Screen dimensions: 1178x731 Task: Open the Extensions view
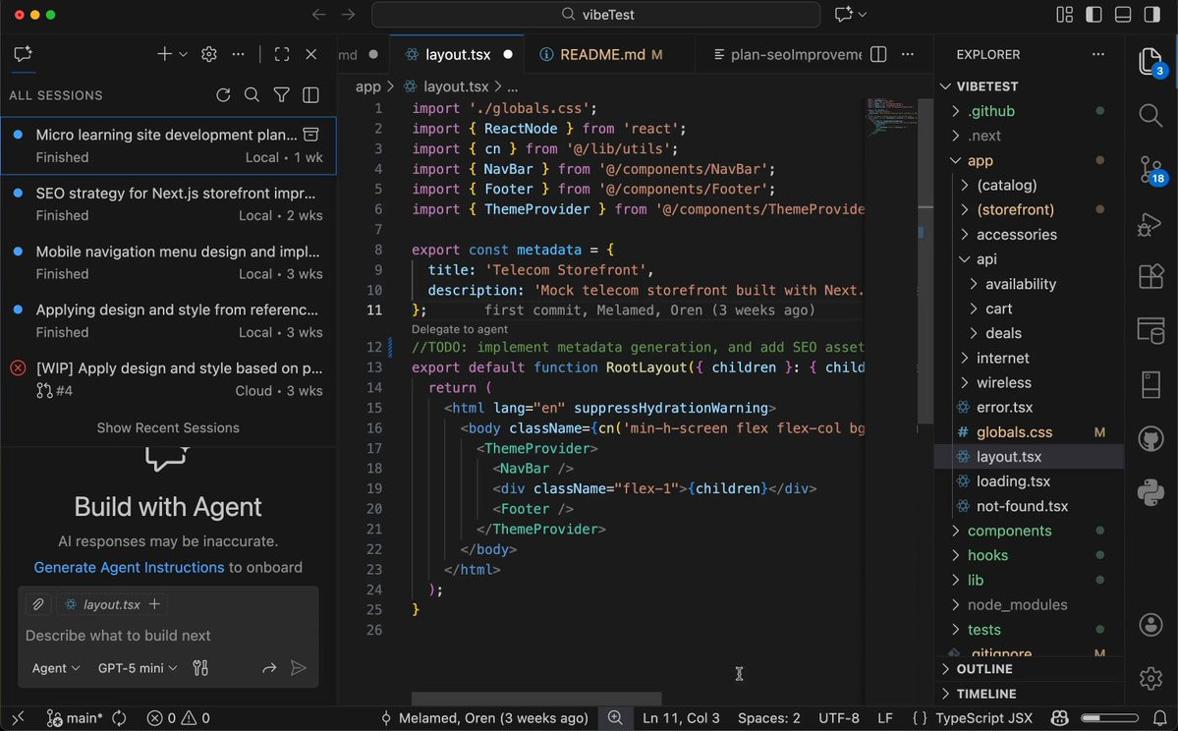[x=1150, y=277]
